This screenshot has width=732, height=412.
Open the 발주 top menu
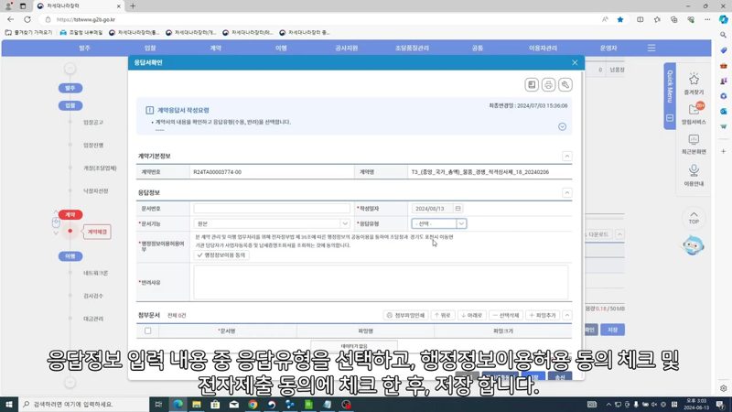coord(84,49)
